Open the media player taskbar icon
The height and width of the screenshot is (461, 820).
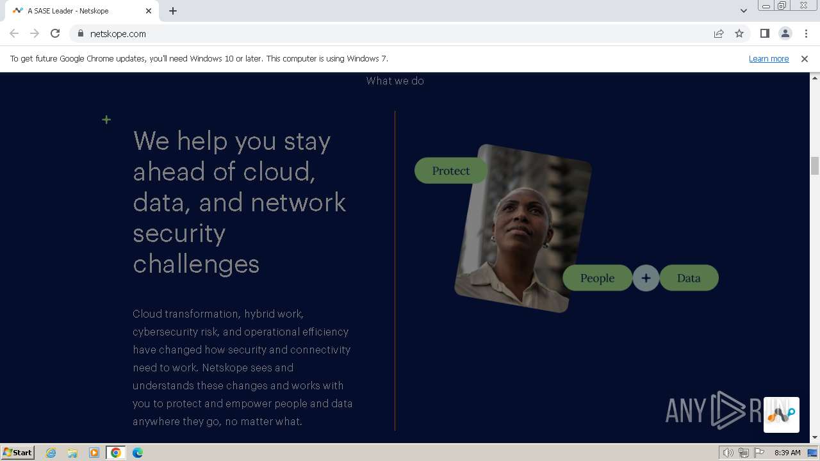[x=94, y=453]
